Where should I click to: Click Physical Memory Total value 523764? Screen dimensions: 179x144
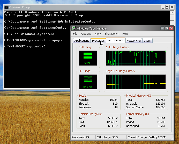click(x=160, y=100)
